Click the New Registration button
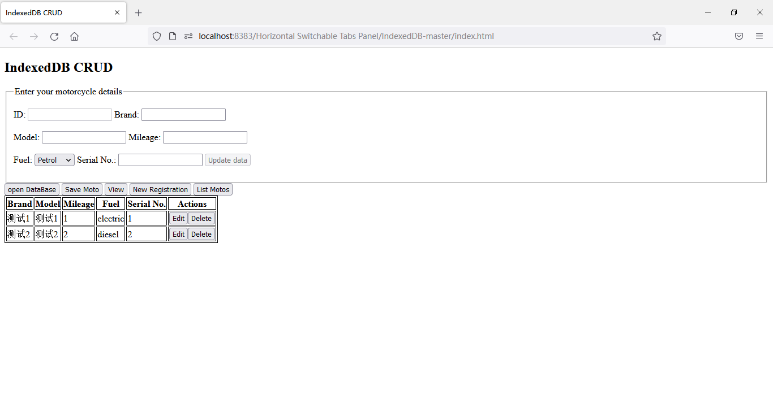This screenshot has width=773, height=417. [160, 189]
